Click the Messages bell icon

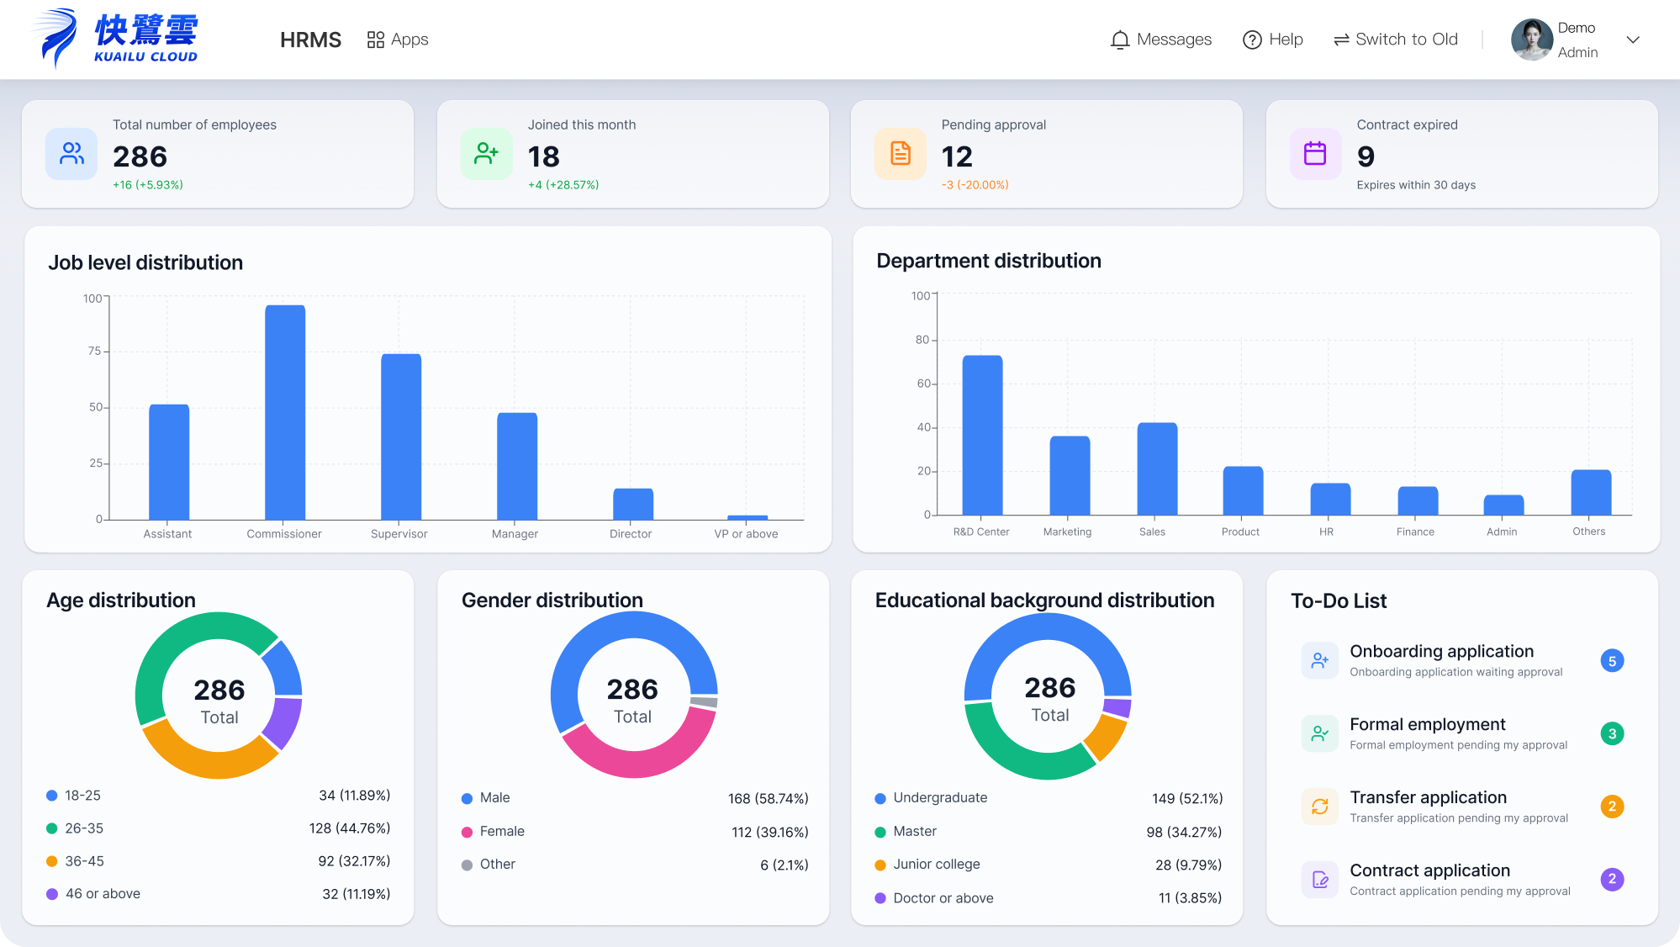[x=1119, y=40]
